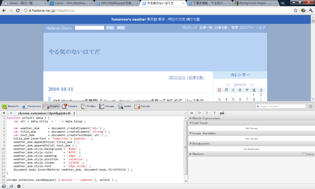Open the Chrome wrench settings menu

(311, 11)
